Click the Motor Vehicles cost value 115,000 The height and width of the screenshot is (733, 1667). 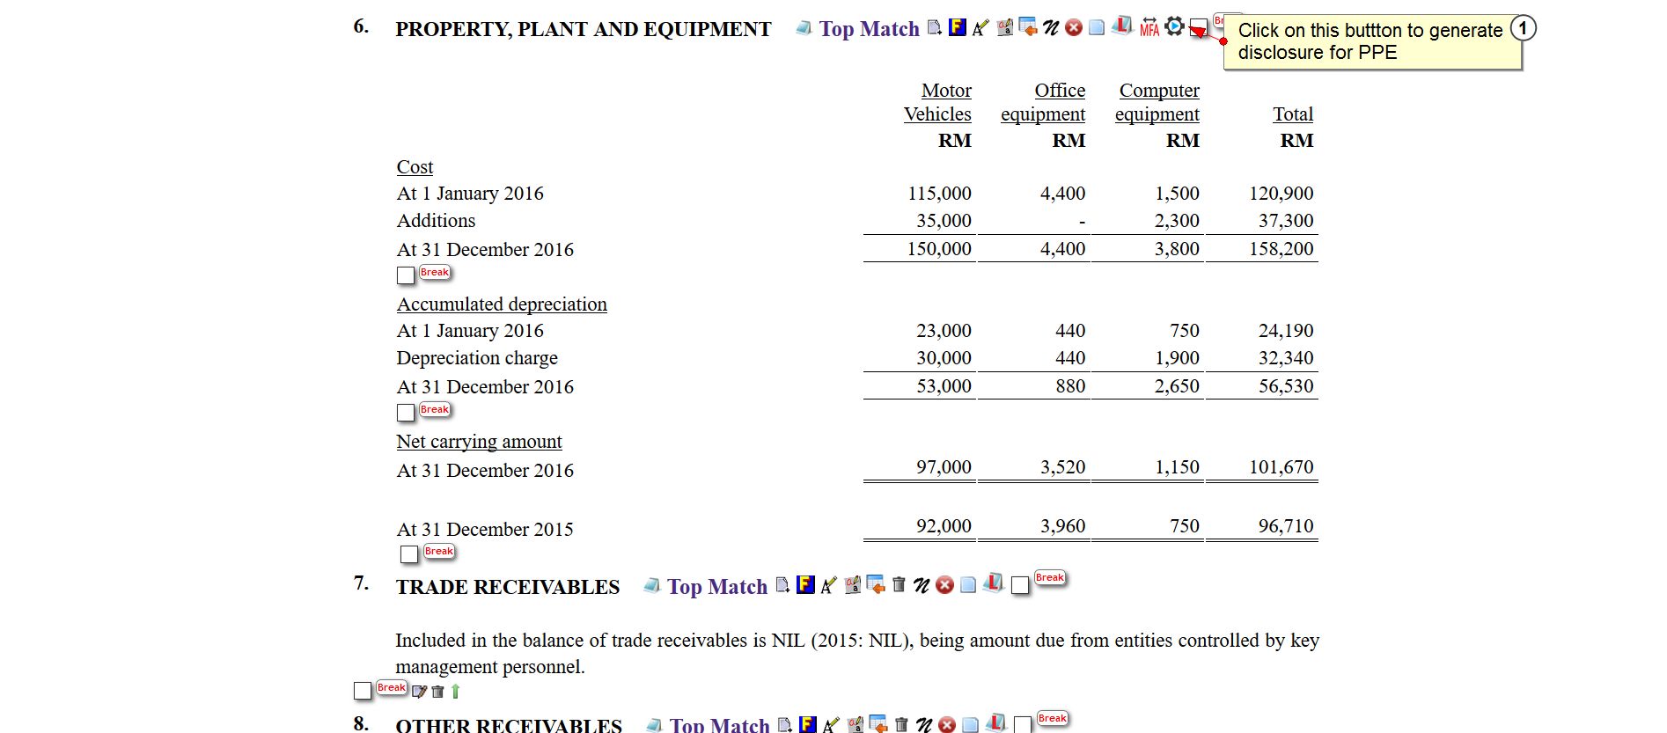[939, 194]
